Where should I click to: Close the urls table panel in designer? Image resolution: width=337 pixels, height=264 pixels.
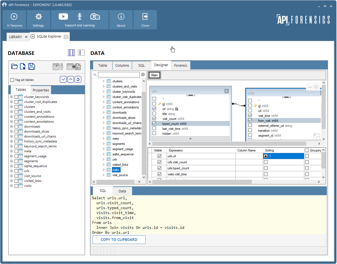click(x=226, y=91)
